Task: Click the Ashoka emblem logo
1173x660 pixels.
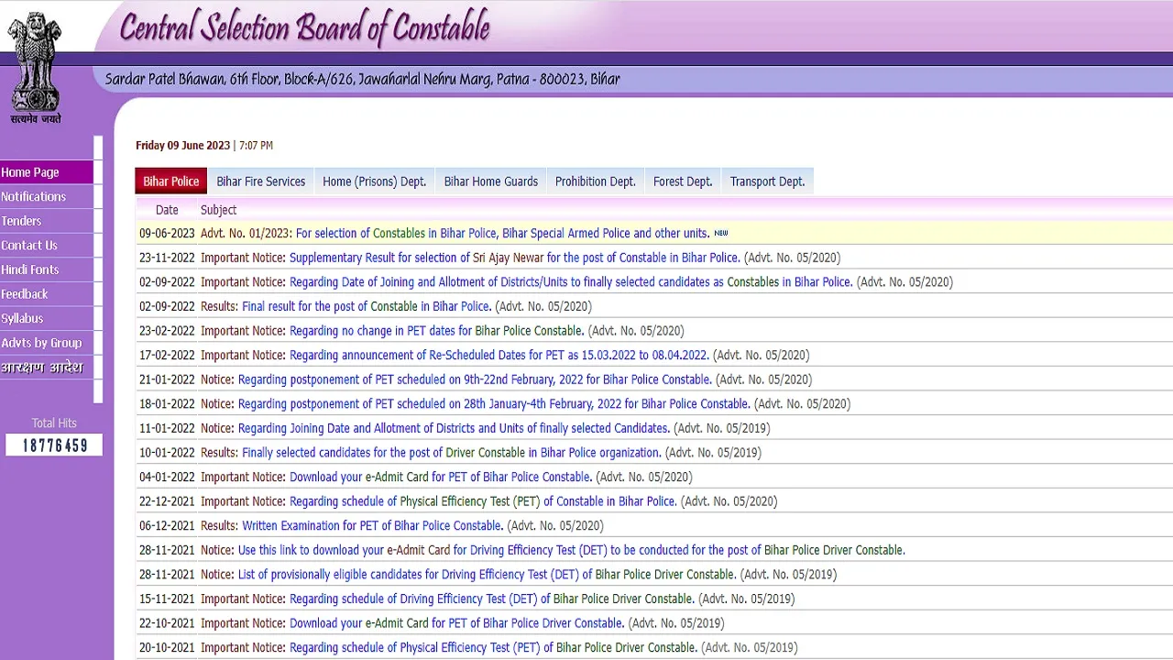Action: pos(35,67)
